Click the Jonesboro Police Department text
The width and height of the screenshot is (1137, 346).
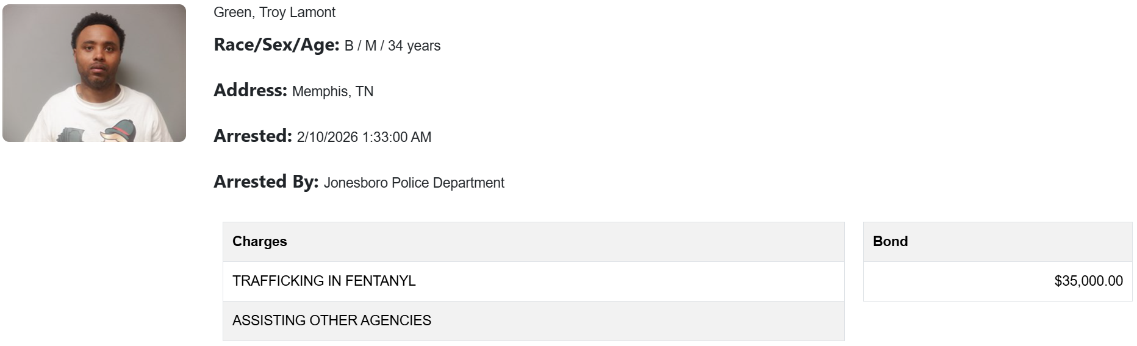click(x=414, y=183)
